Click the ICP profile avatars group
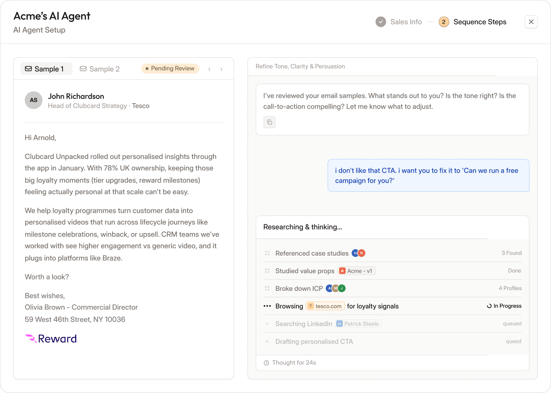Viewport: 551px width, 393px height. (336, 288)
